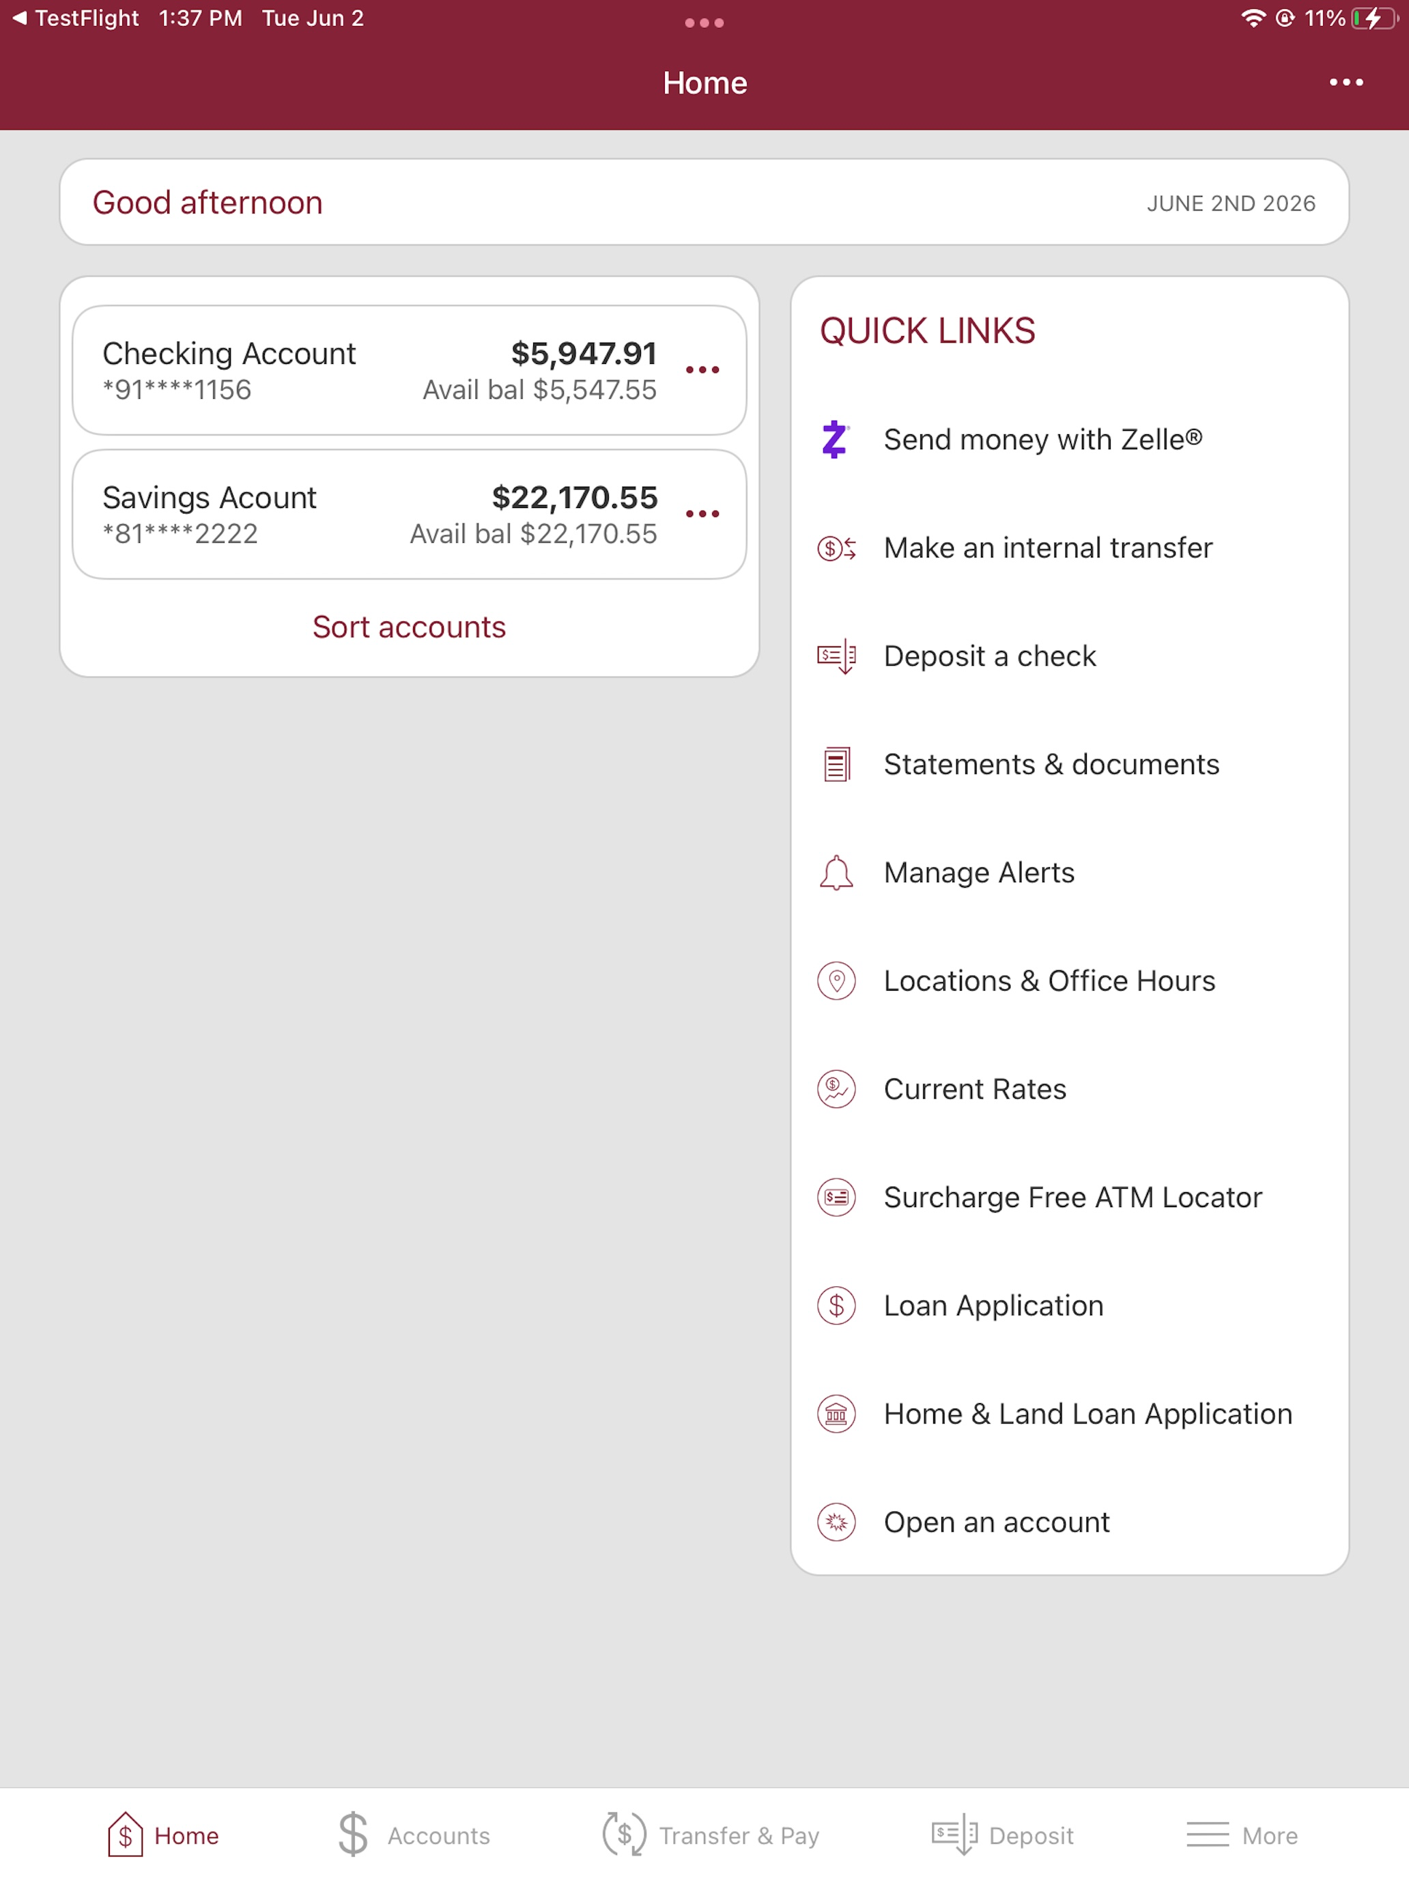
Task: Open the Deposit tab
Action: [x=1002, y=1835]
